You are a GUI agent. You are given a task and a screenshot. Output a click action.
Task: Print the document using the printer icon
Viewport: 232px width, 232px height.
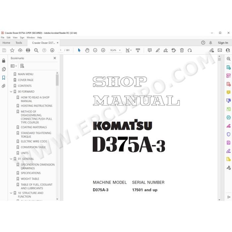[28, 50]
